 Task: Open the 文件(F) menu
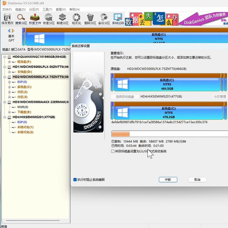tap(7, 10)
